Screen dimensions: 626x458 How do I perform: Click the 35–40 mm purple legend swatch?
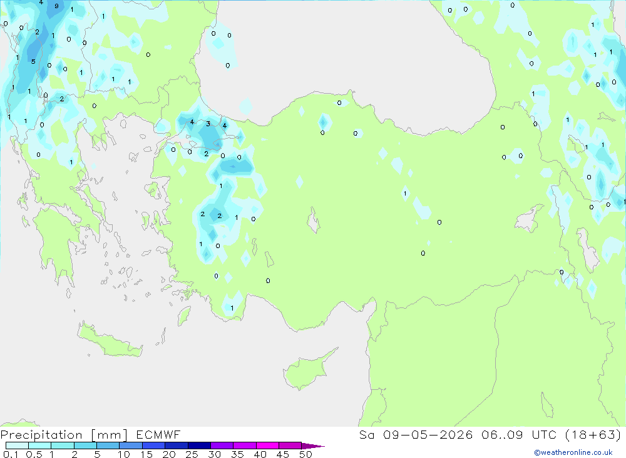click(x=245, y=446)
